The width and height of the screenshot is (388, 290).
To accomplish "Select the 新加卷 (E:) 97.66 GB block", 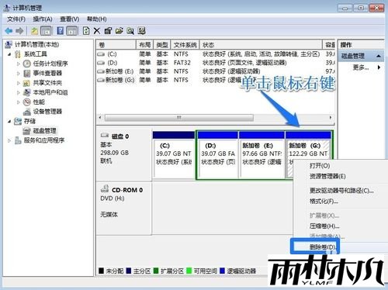I will [262, 155].
